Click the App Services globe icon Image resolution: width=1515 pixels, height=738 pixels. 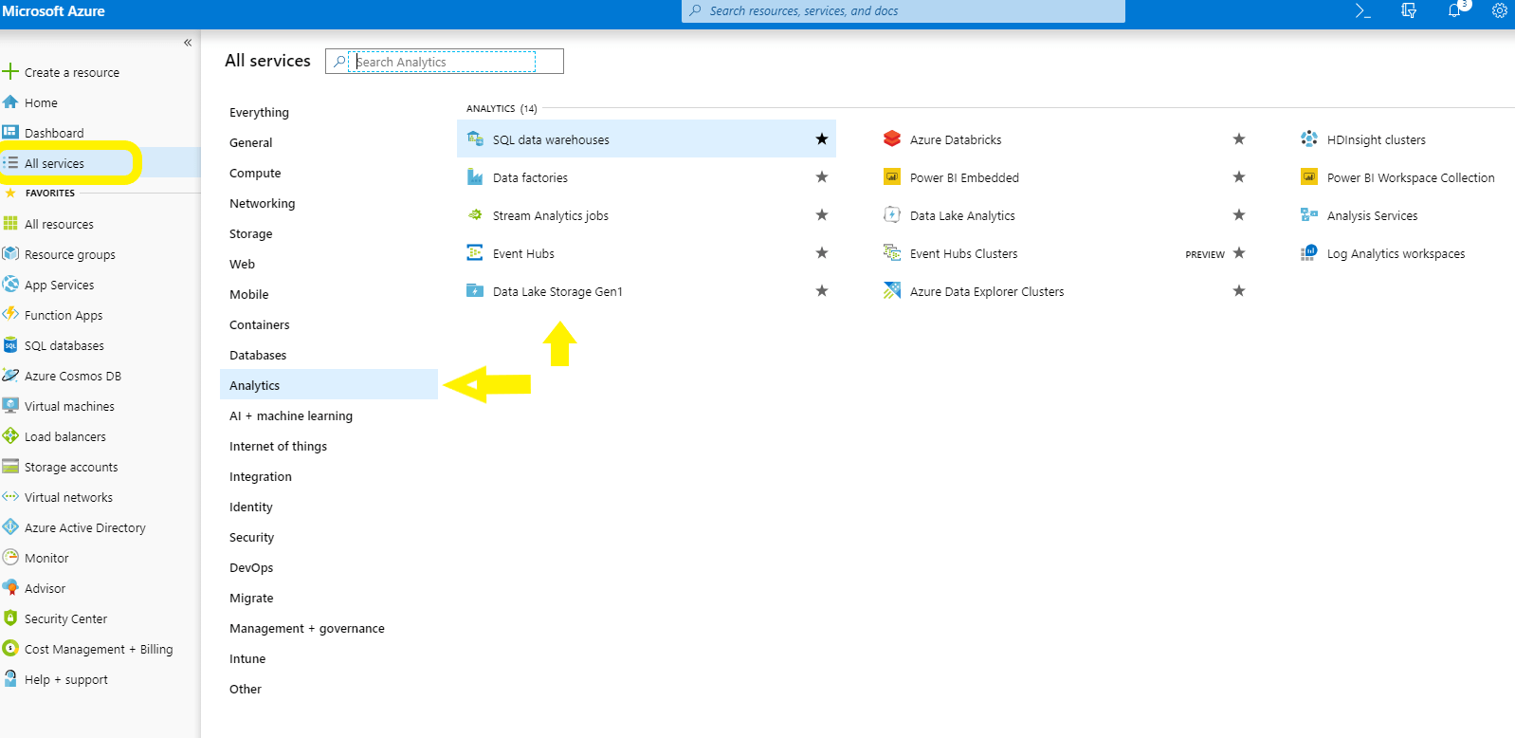(x=10, y=285)
